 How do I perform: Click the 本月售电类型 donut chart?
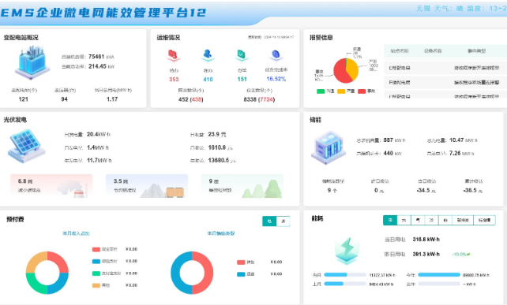pyautogui.click(x=192, y=273)
